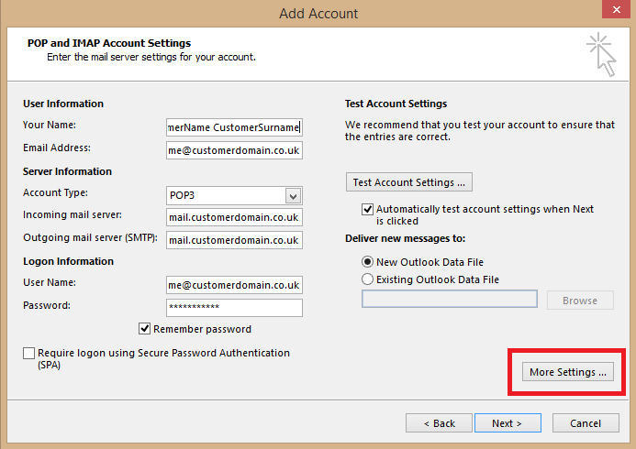
Task: Toggle the Remember password checkbox
Action: (x=145, y=329)
